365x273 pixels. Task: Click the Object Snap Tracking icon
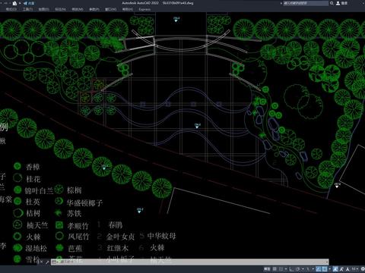coord(318,269)
